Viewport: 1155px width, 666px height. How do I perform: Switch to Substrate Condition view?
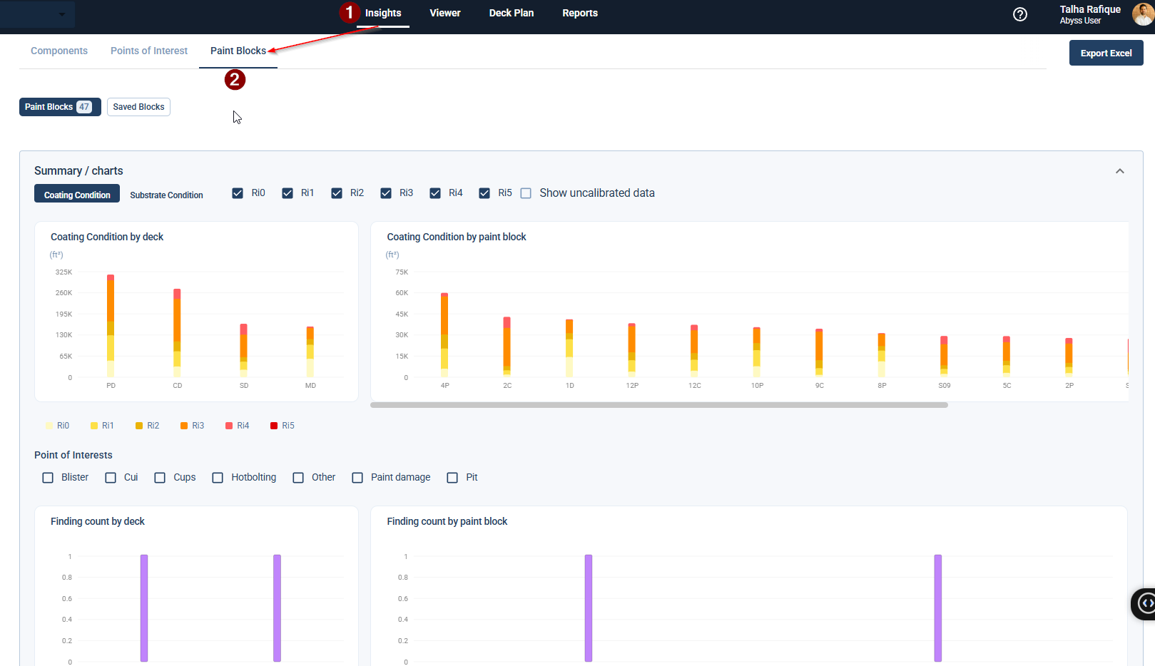click(166, 195)
